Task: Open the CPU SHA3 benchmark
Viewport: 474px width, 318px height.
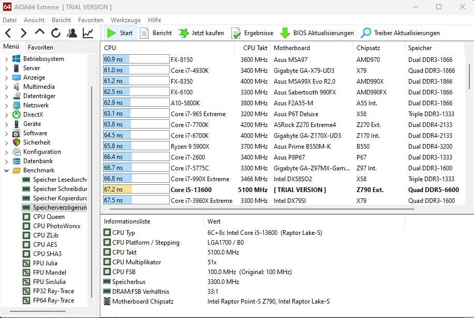Action: tap(42, 254)
